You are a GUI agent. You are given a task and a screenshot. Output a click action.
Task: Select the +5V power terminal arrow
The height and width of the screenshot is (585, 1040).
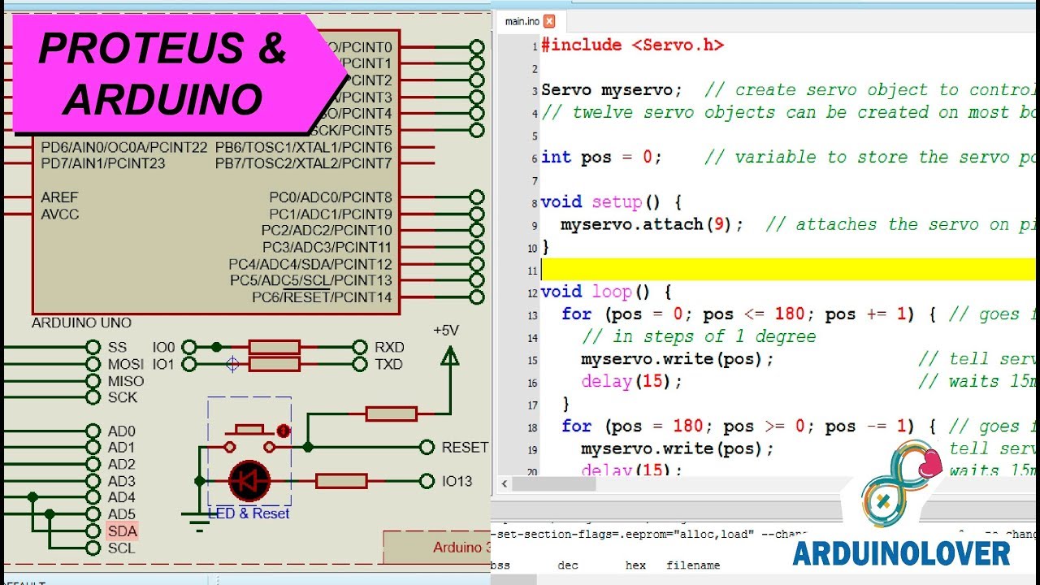click(x=448, y=356)
